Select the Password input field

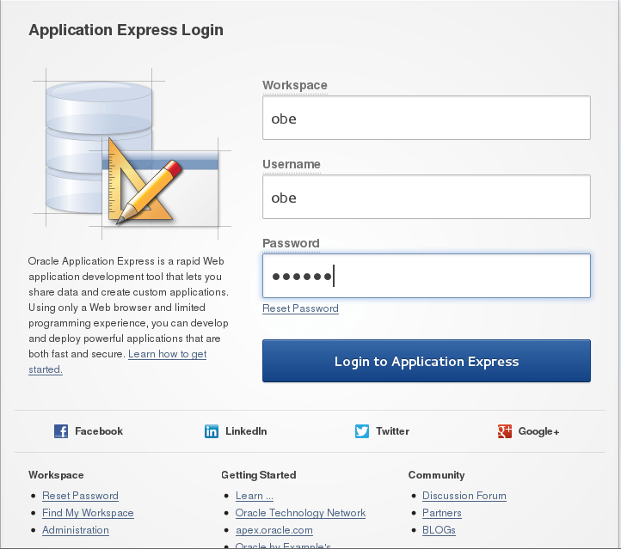426,276
